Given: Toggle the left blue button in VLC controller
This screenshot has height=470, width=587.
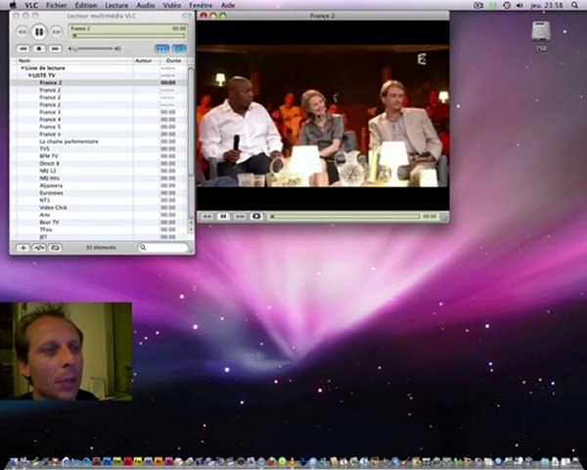Looking at the screenshot, I should (x=162, y=49).
